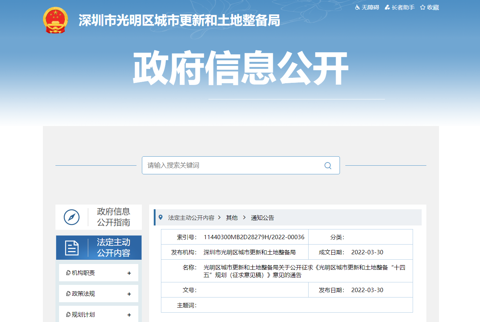The image size is (480, 322).
Task: Go to 其他 in breadcrumb
Action: [232, 218]
